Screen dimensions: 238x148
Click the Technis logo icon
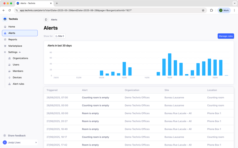coord(5,19)
